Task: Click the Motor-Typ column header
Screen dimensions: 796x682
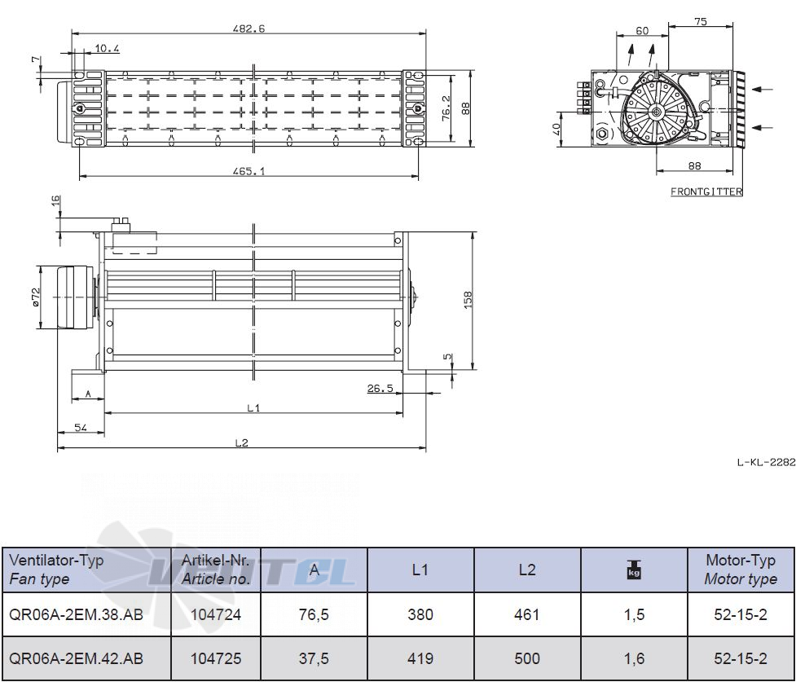Action: point(741,570)
